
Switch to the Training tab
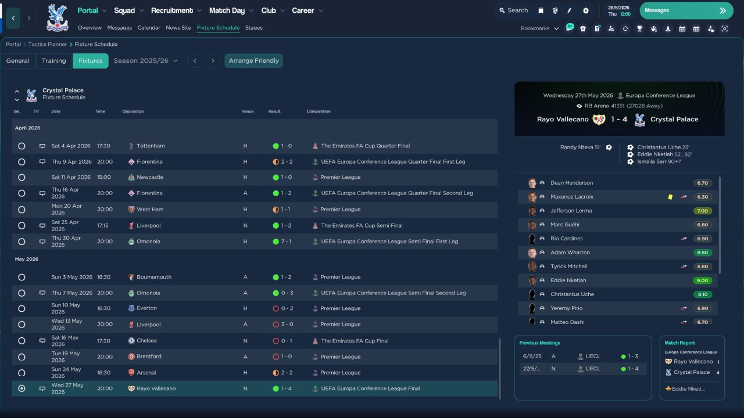54,61
